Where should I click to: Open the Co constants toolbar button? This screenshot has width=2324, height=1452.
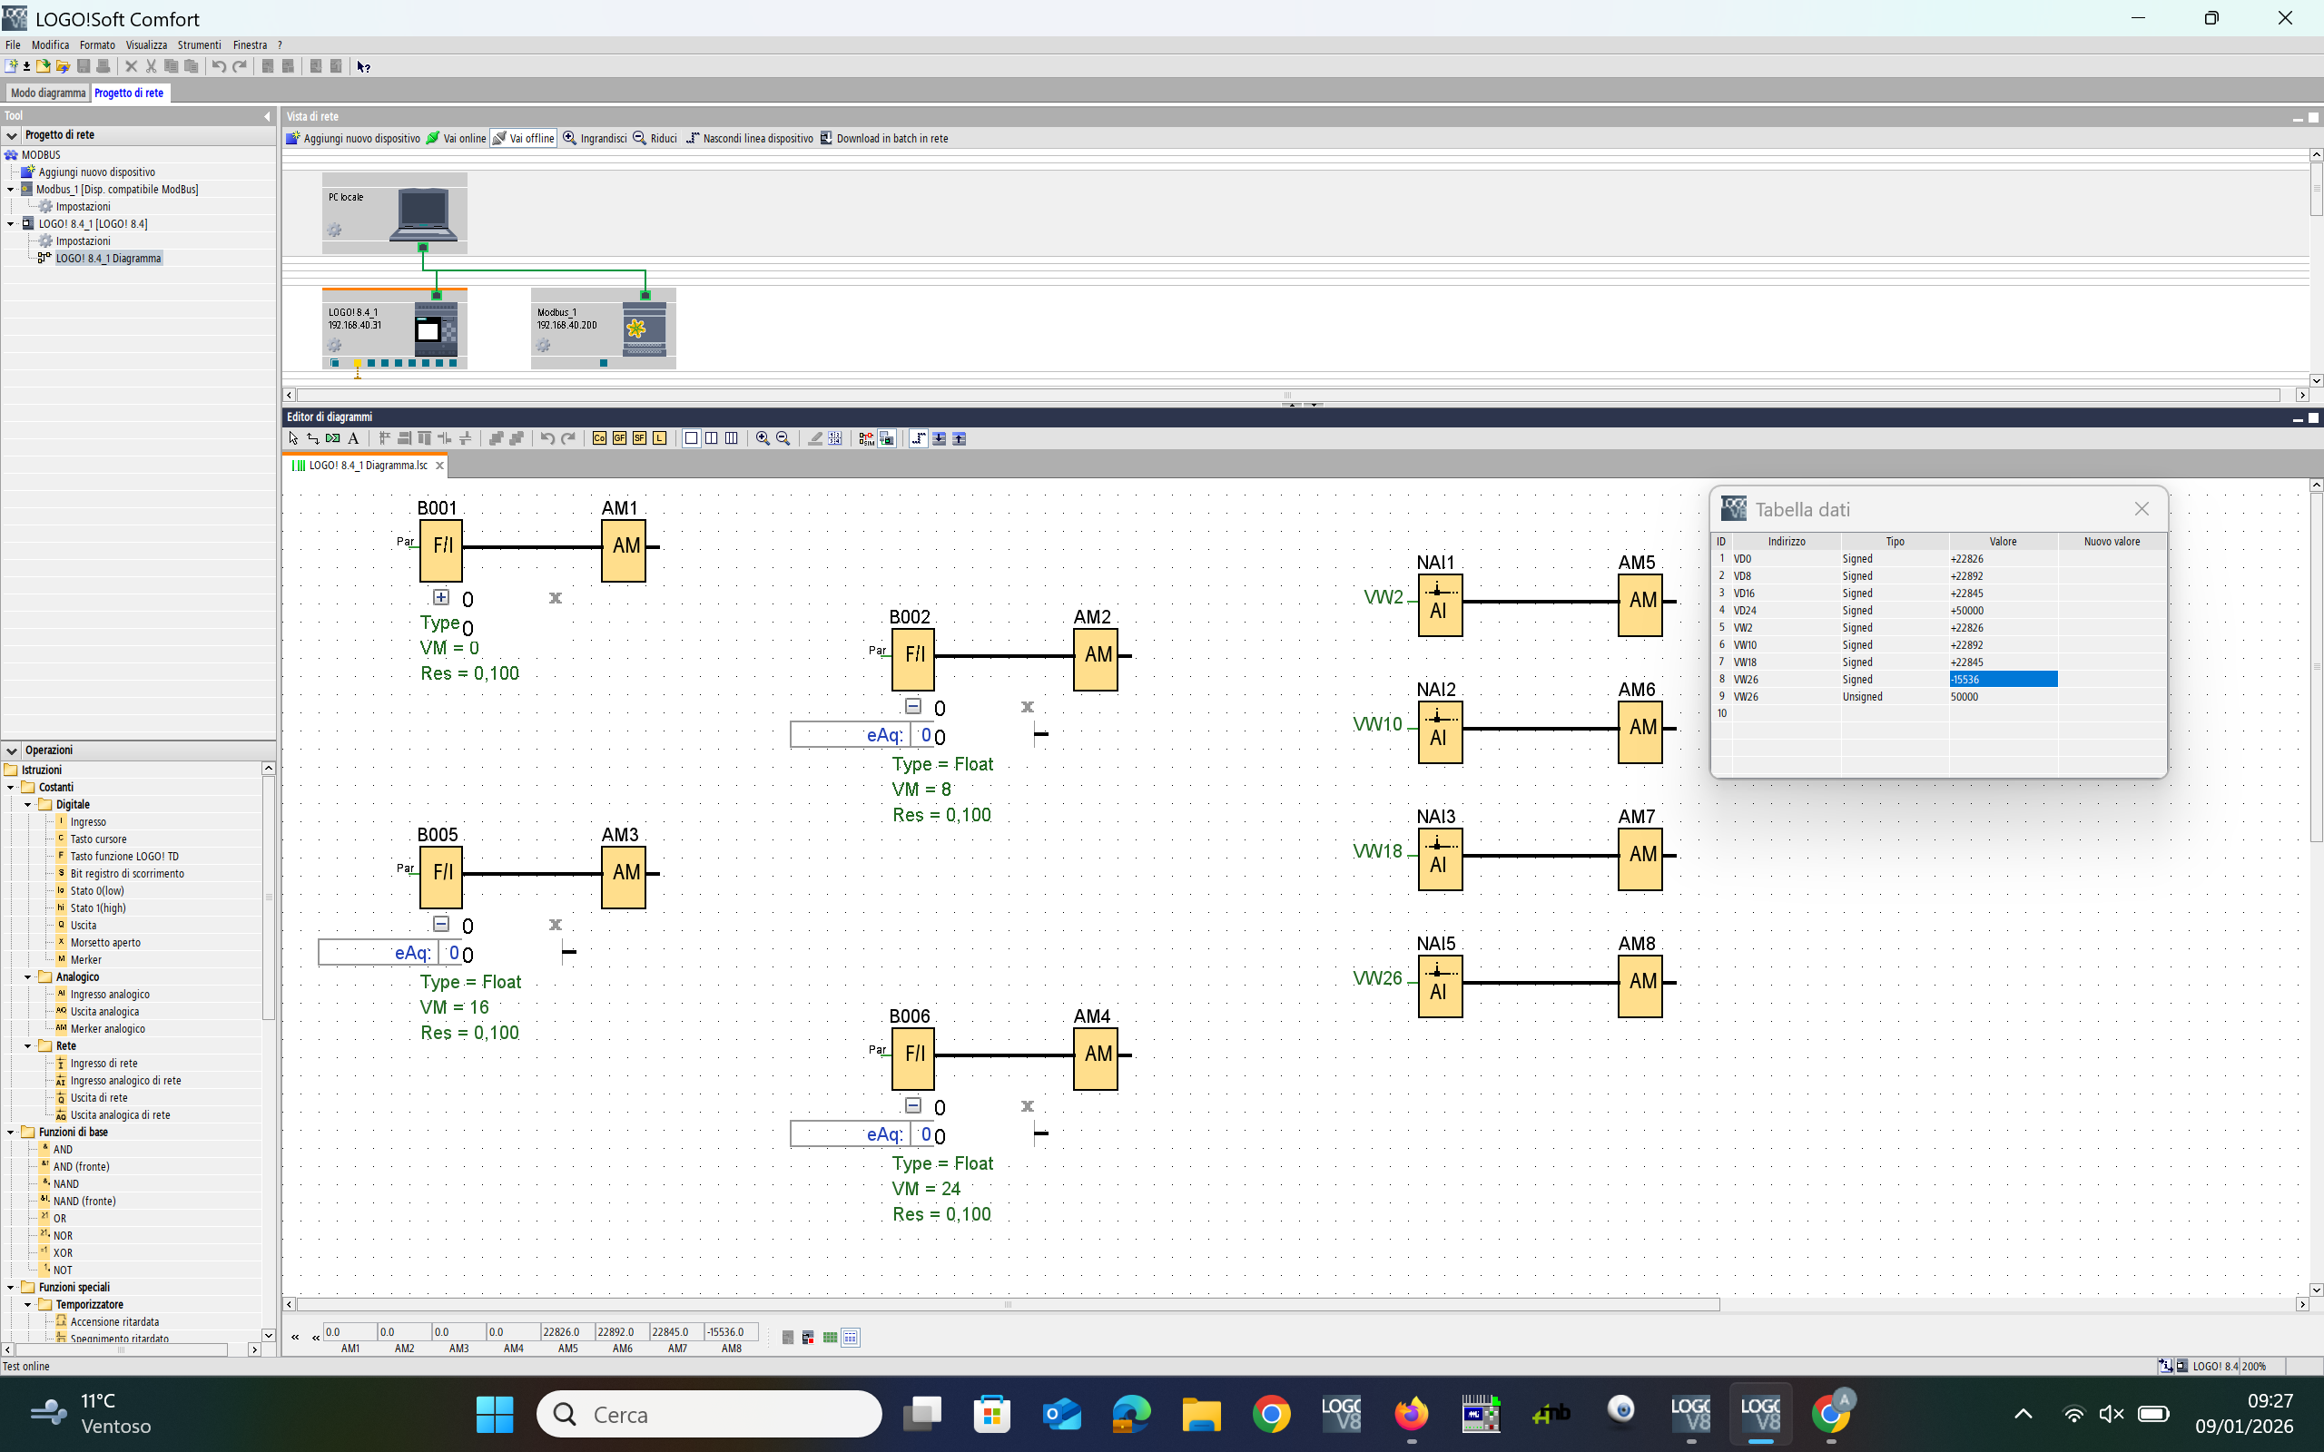tap(599, 439)
